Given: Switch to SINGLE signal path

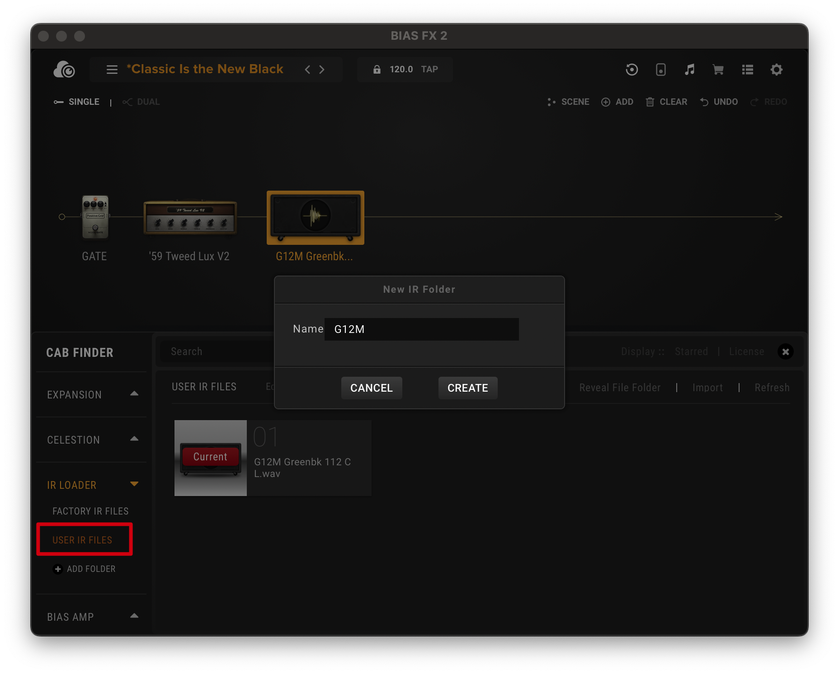Looking at the screenshot, I should click(76, 102).
